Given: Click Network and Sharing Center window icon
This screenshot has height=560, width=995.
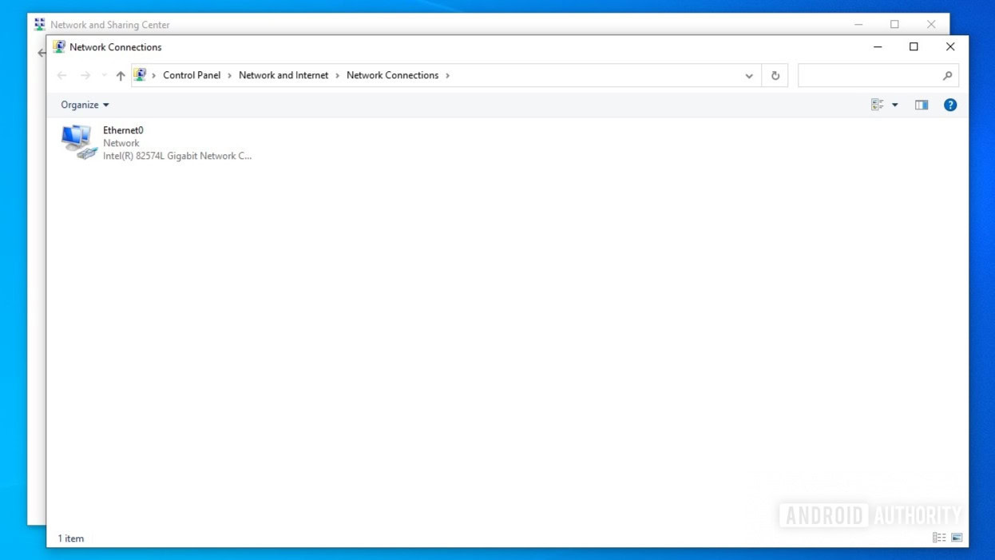Looking at the screenshot, I should coord(40,25).
